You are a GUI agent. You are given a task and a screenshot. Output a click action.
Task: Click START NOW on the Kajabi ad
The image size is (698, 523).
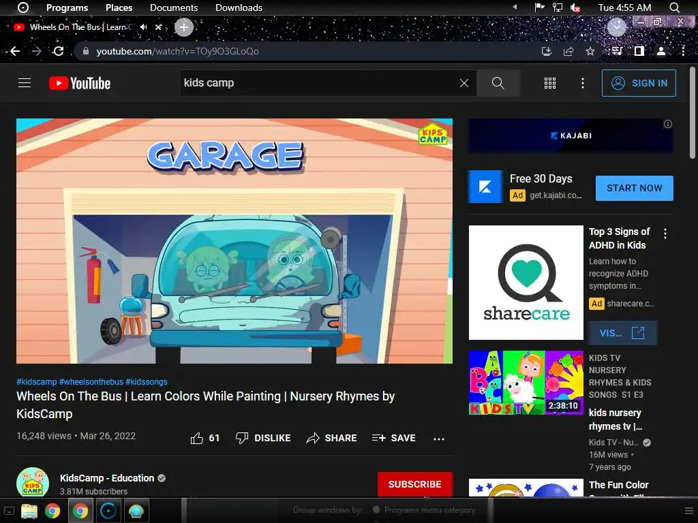(635, 188)
